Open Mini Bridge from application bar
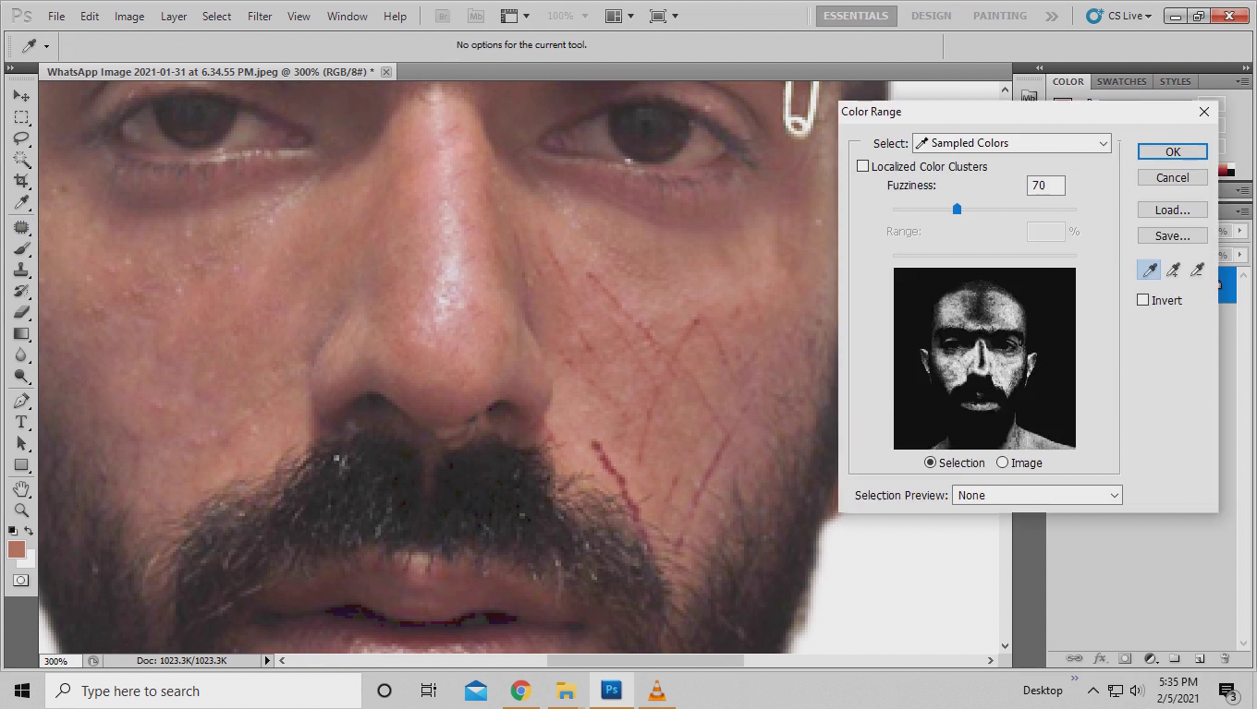This screenshot has height=709, width=1257. [x=475, y=16]
